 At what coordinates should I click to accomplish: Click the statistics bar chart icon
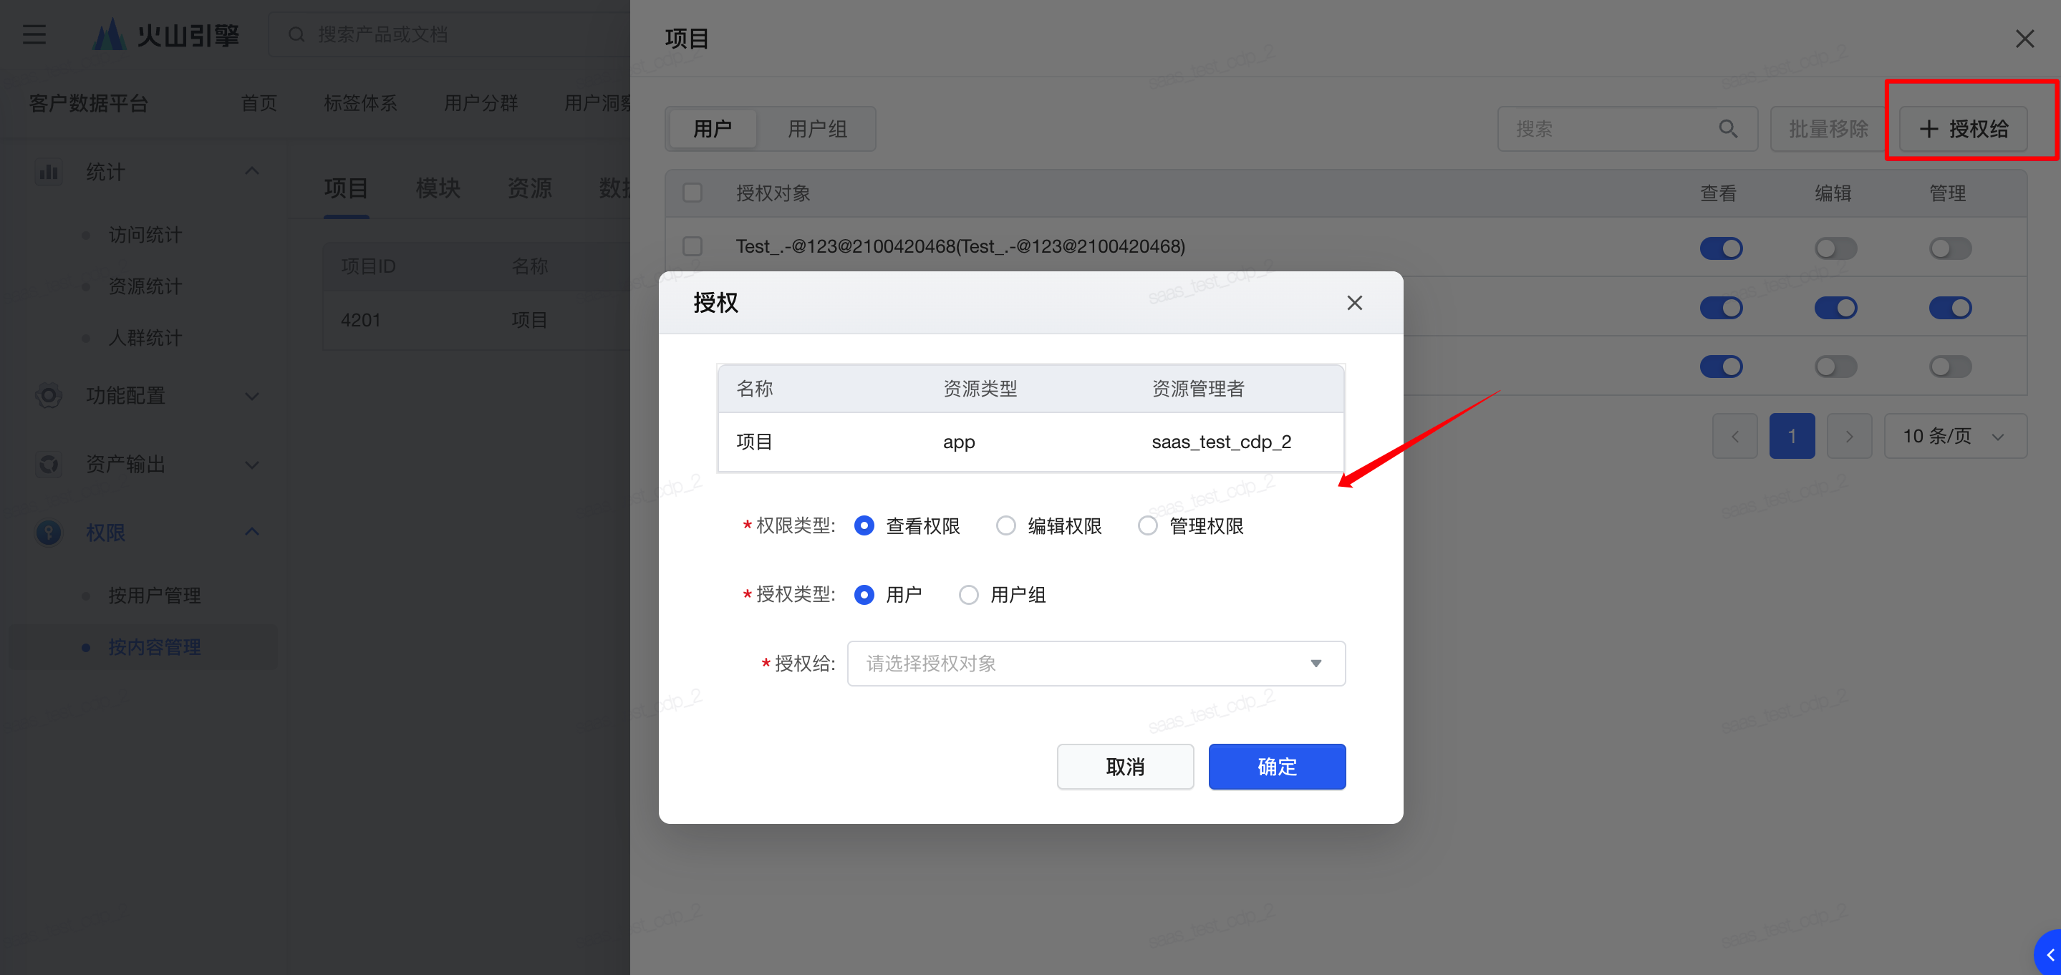tap(49, 172)
